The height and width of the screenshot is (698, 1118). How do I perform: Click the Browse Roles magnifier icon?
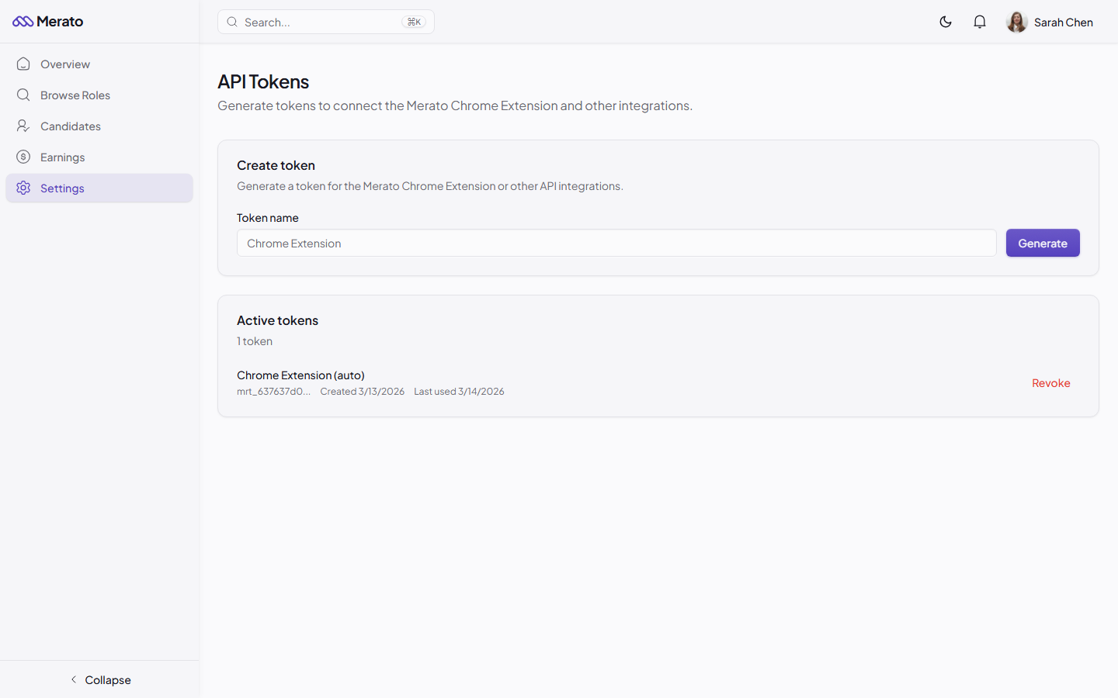click(23, 95)
